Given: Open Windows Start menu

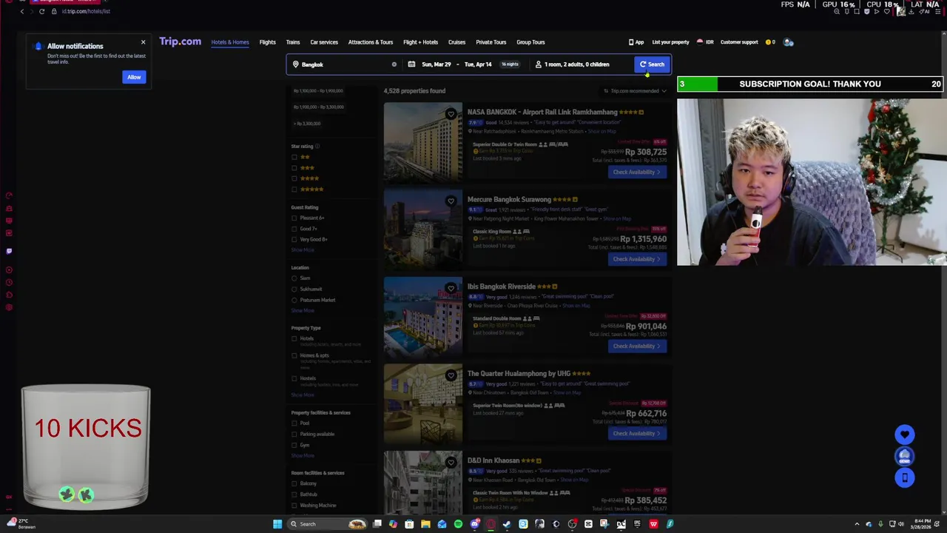Looking at the screenshot, I should click(277, 524).
